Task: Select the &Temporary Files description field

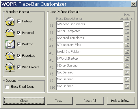Action: [x=90, y=45]
